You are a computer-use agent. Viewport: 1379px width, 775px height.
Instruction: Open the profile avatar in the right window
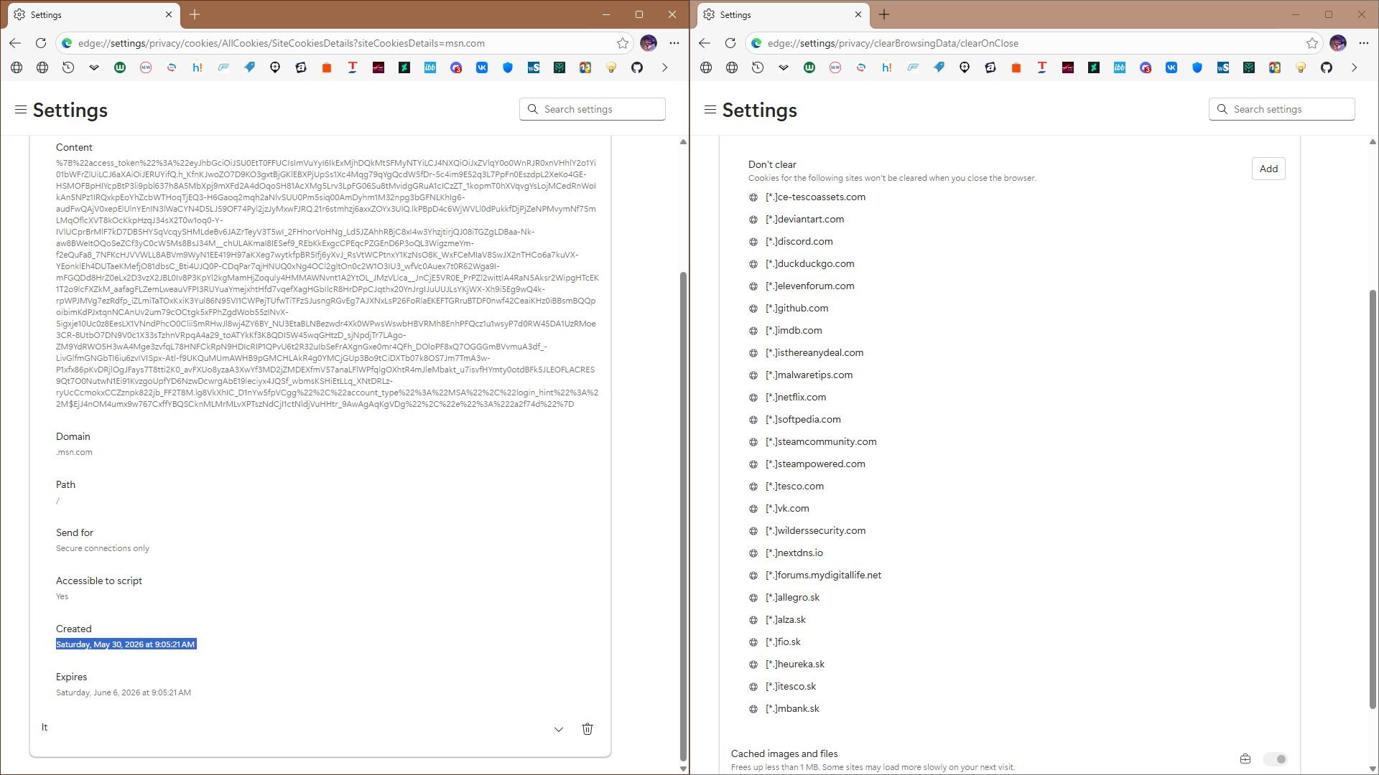pos(1338,43)
